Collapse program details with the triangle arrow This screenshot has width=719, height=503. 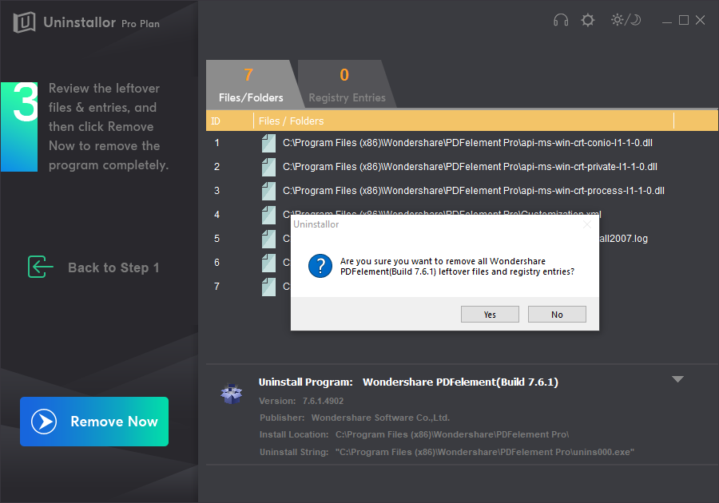(x=677, y=379)
